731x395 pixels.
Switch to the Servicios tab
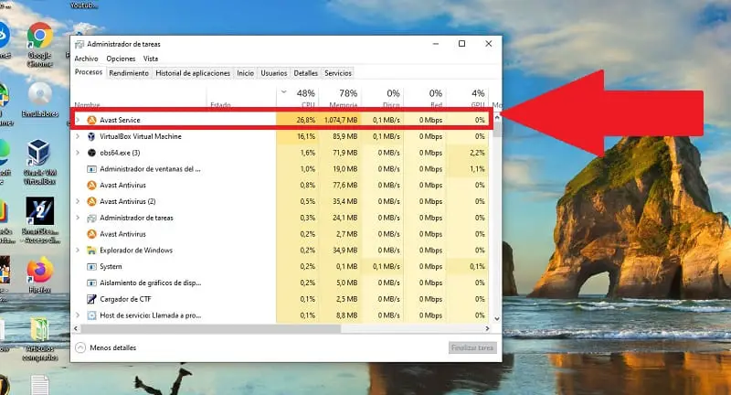click(x=338, y=73)
